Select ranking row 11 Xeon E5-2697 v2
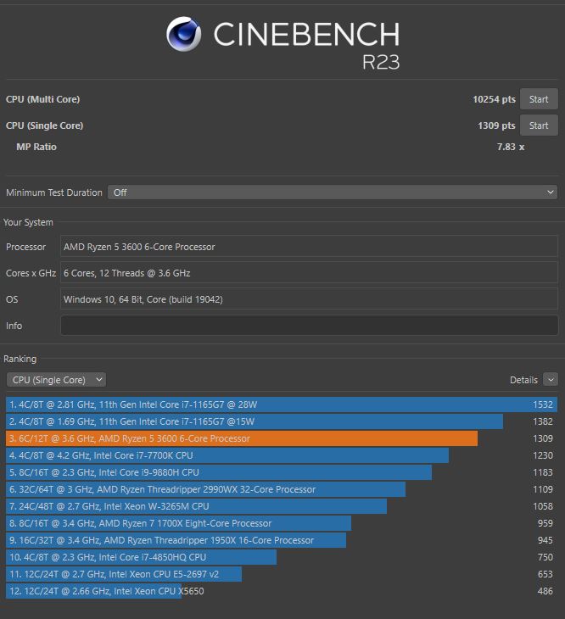Image resolution: width=565 pixels, height=619 pixels. 282,574
